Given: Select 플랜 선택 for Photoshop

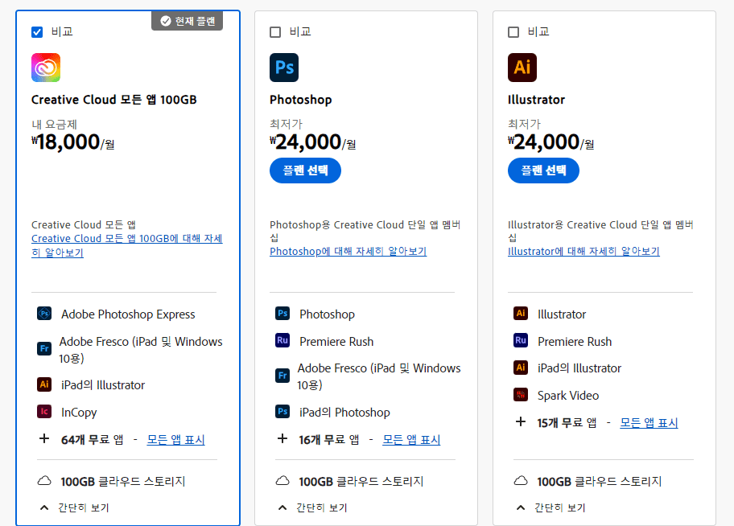Looking at the screenshot, I should click(x=305, y=170).
